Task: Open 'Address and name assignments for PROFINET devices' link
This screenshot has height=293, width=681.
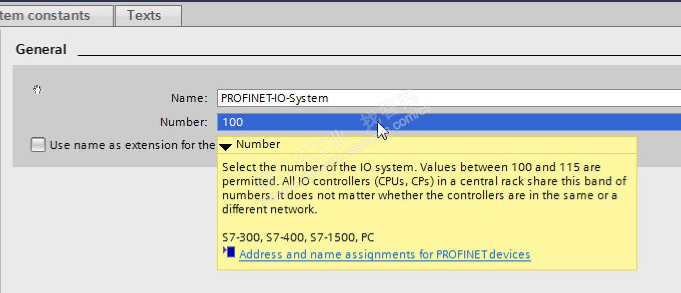Action: pos(385,254)
